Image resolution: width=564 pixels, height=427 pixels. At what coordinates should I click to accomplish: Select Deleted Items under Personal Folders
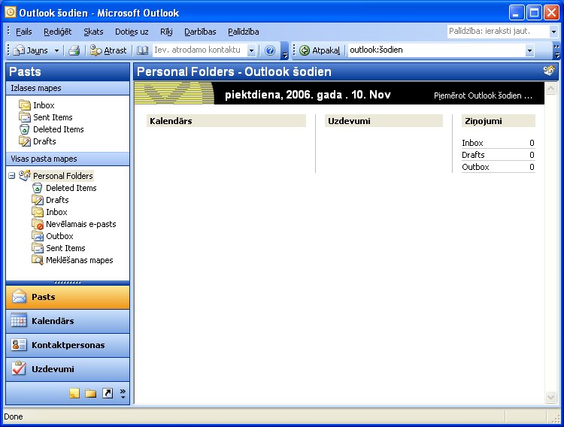click(x=71, y=188)
